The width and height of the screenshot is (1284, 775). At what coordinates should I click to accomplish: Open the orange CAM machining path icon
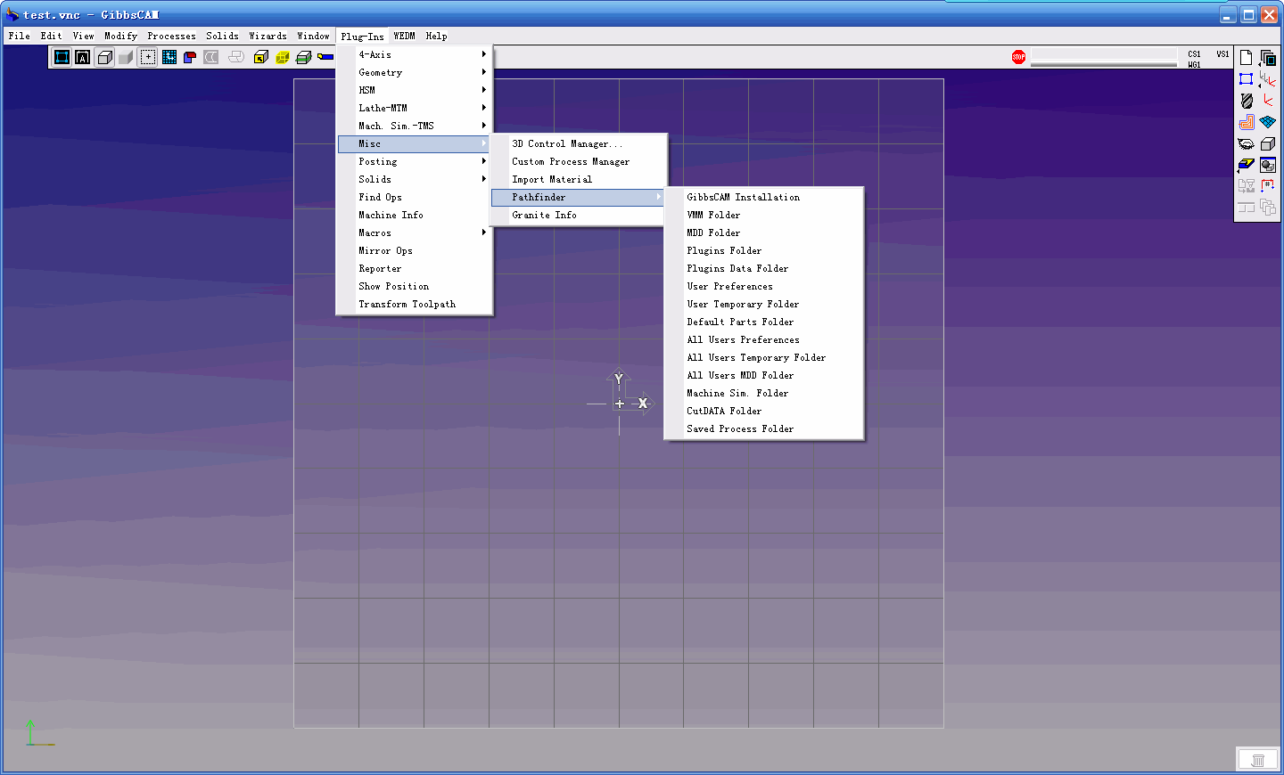pyautogui.click(x=1247, y=122)
